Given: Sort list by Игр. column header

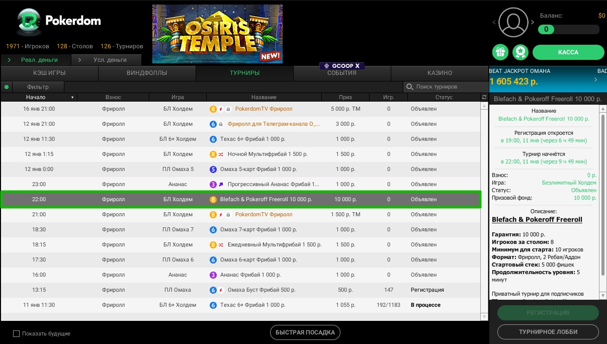Looking at the screenshot, I should pos(388,97).
